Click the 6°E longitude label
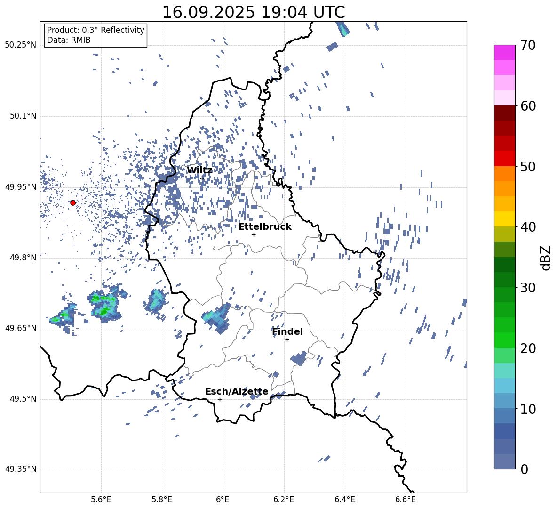This screenshot has height=509, width=557. [223, 500]
